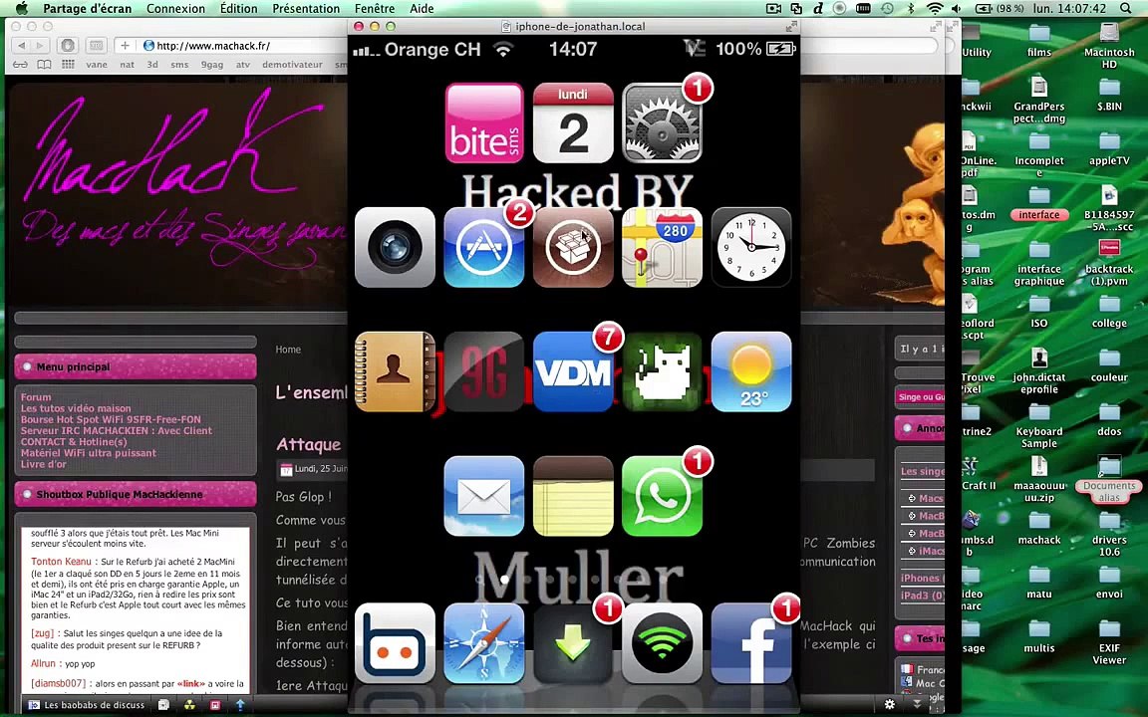
Task: Open the Fenêtre menu
Action: tap(374, 8)
